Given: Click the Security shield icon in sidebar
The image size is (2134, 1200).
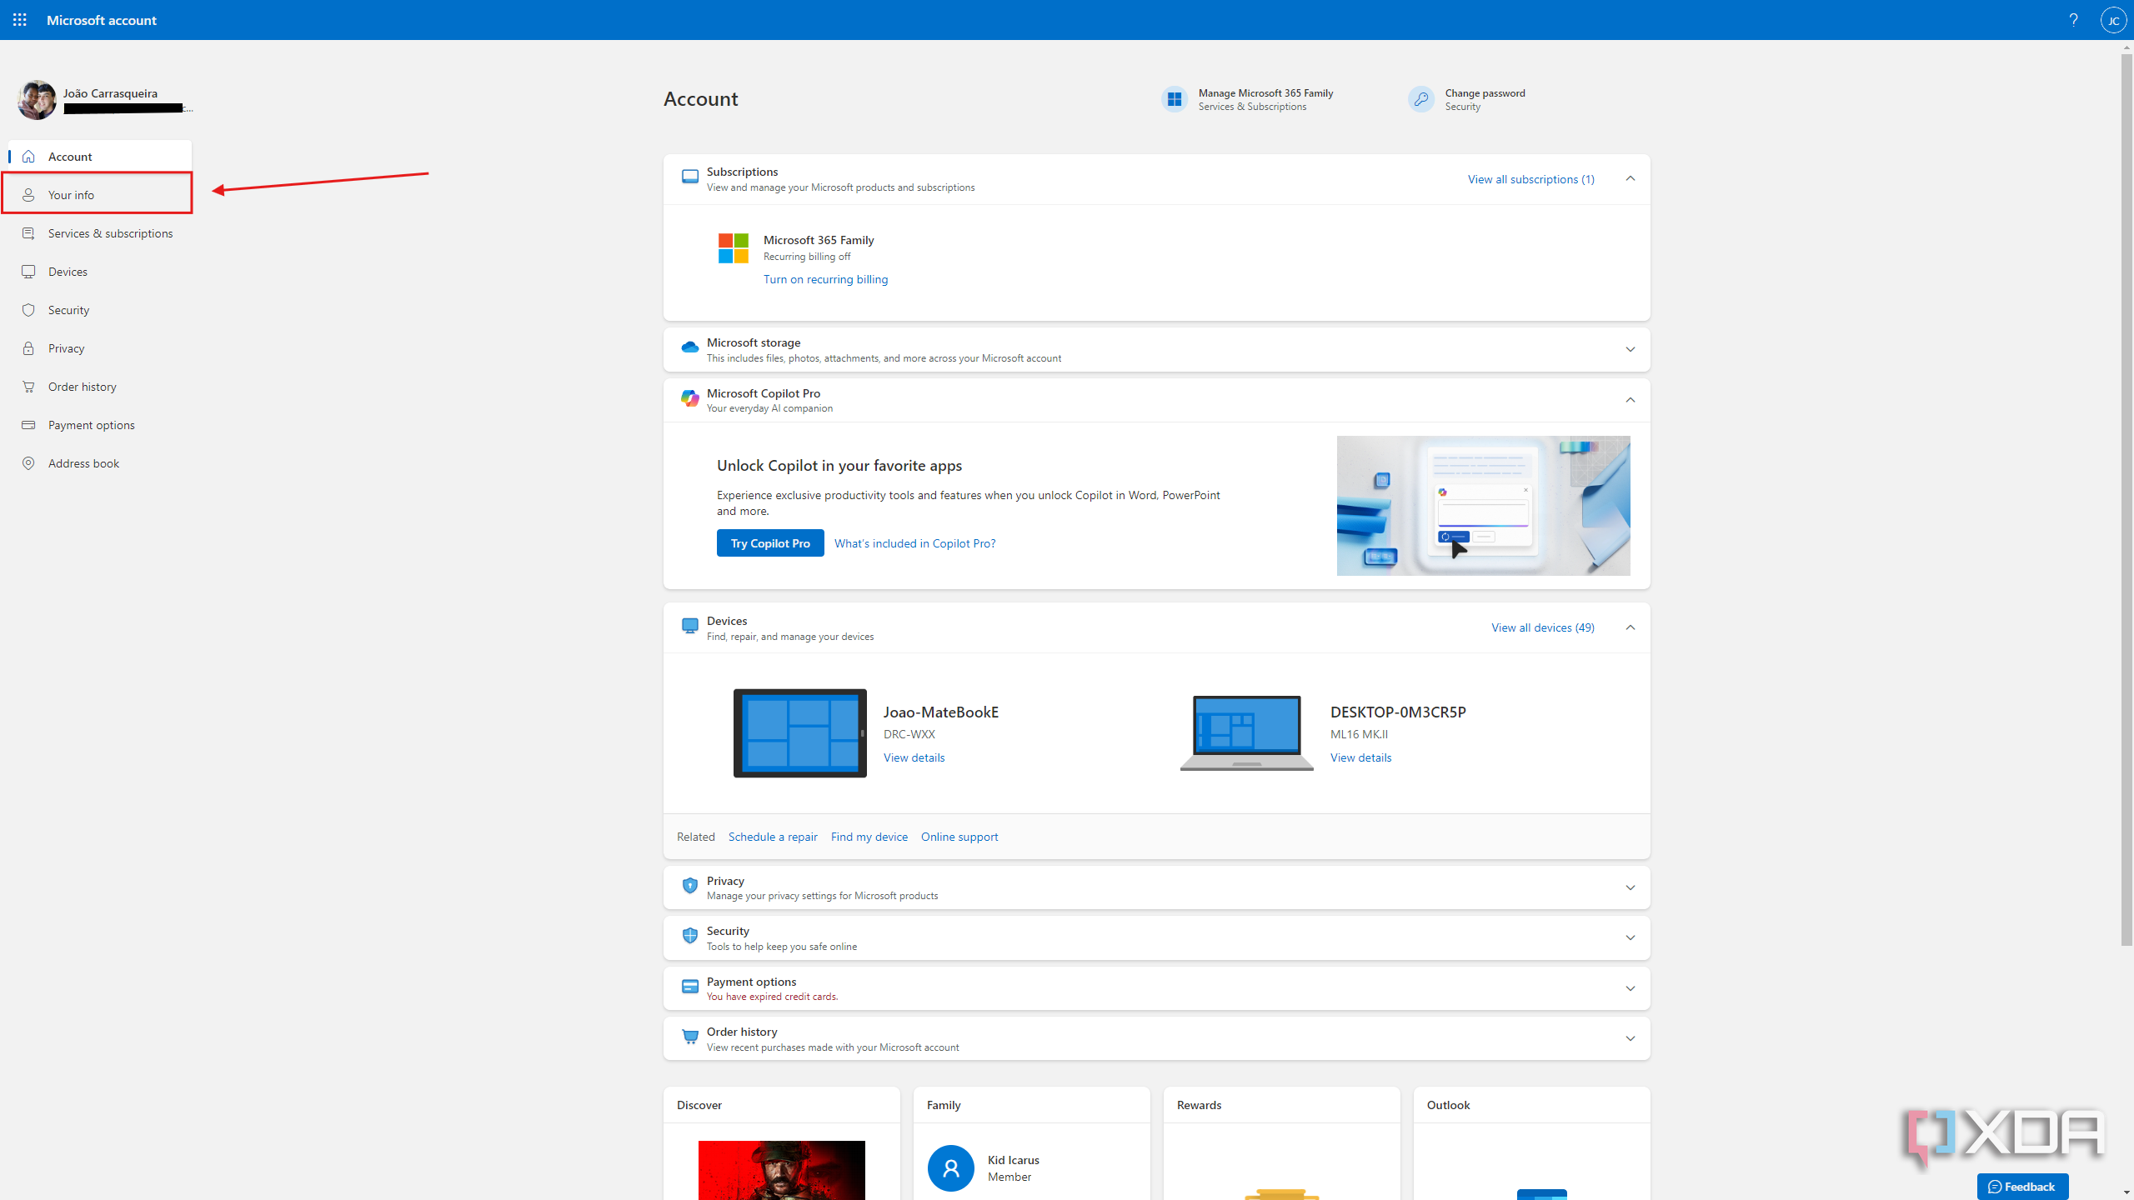Looking at the screenshot, I should (28, 309).
